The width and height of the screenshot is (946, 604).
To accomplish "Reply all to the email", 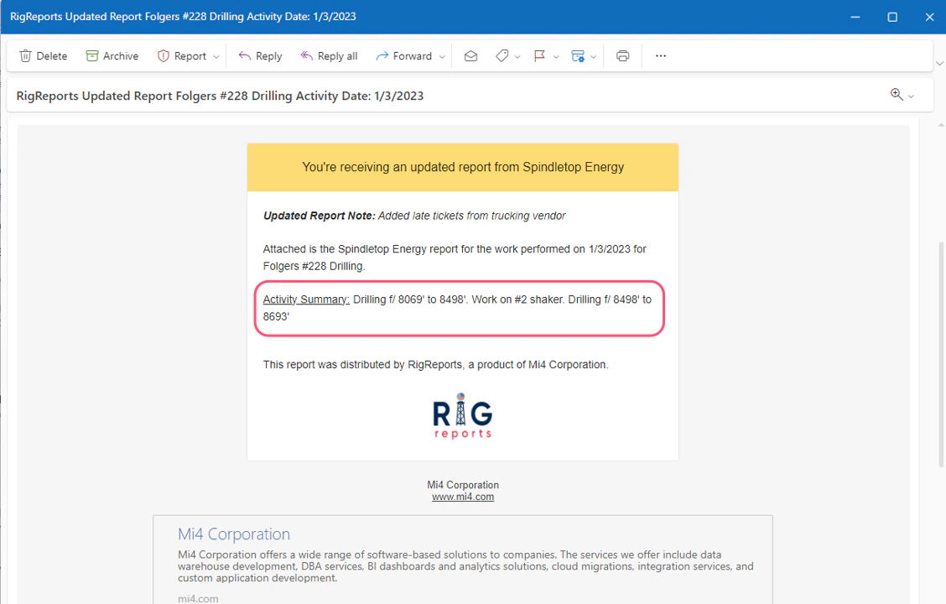I will pos(329,55).
